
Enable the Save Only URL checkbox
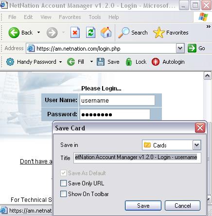click(x=63, y=183)
